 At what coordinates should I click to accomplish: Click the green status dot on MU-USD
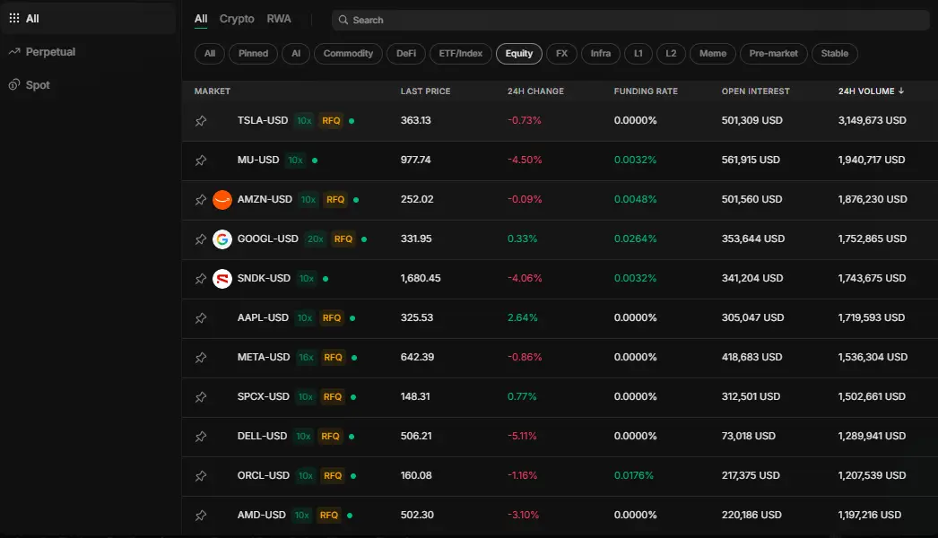(x=315, y=161)
